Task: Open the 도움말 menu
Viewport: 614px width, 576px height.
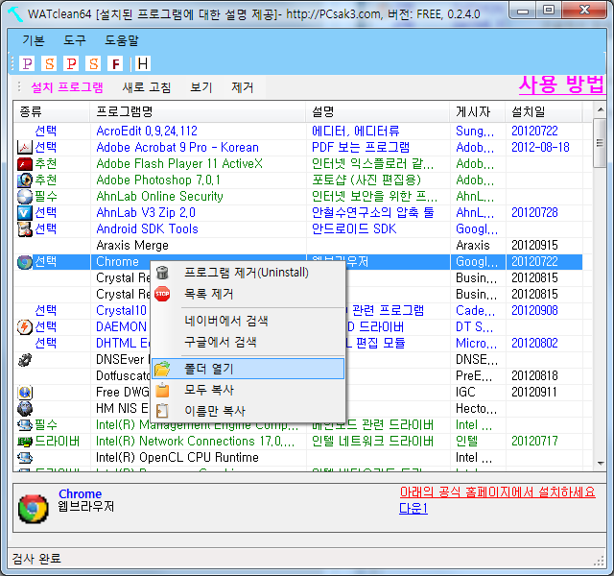Action: (122, 40)
